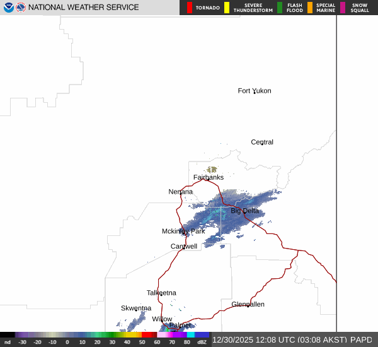Viewport: 378px width, 347px height.
Task: Click the radar echo patch north of Fairbanks
Action: tap(212, 169)
